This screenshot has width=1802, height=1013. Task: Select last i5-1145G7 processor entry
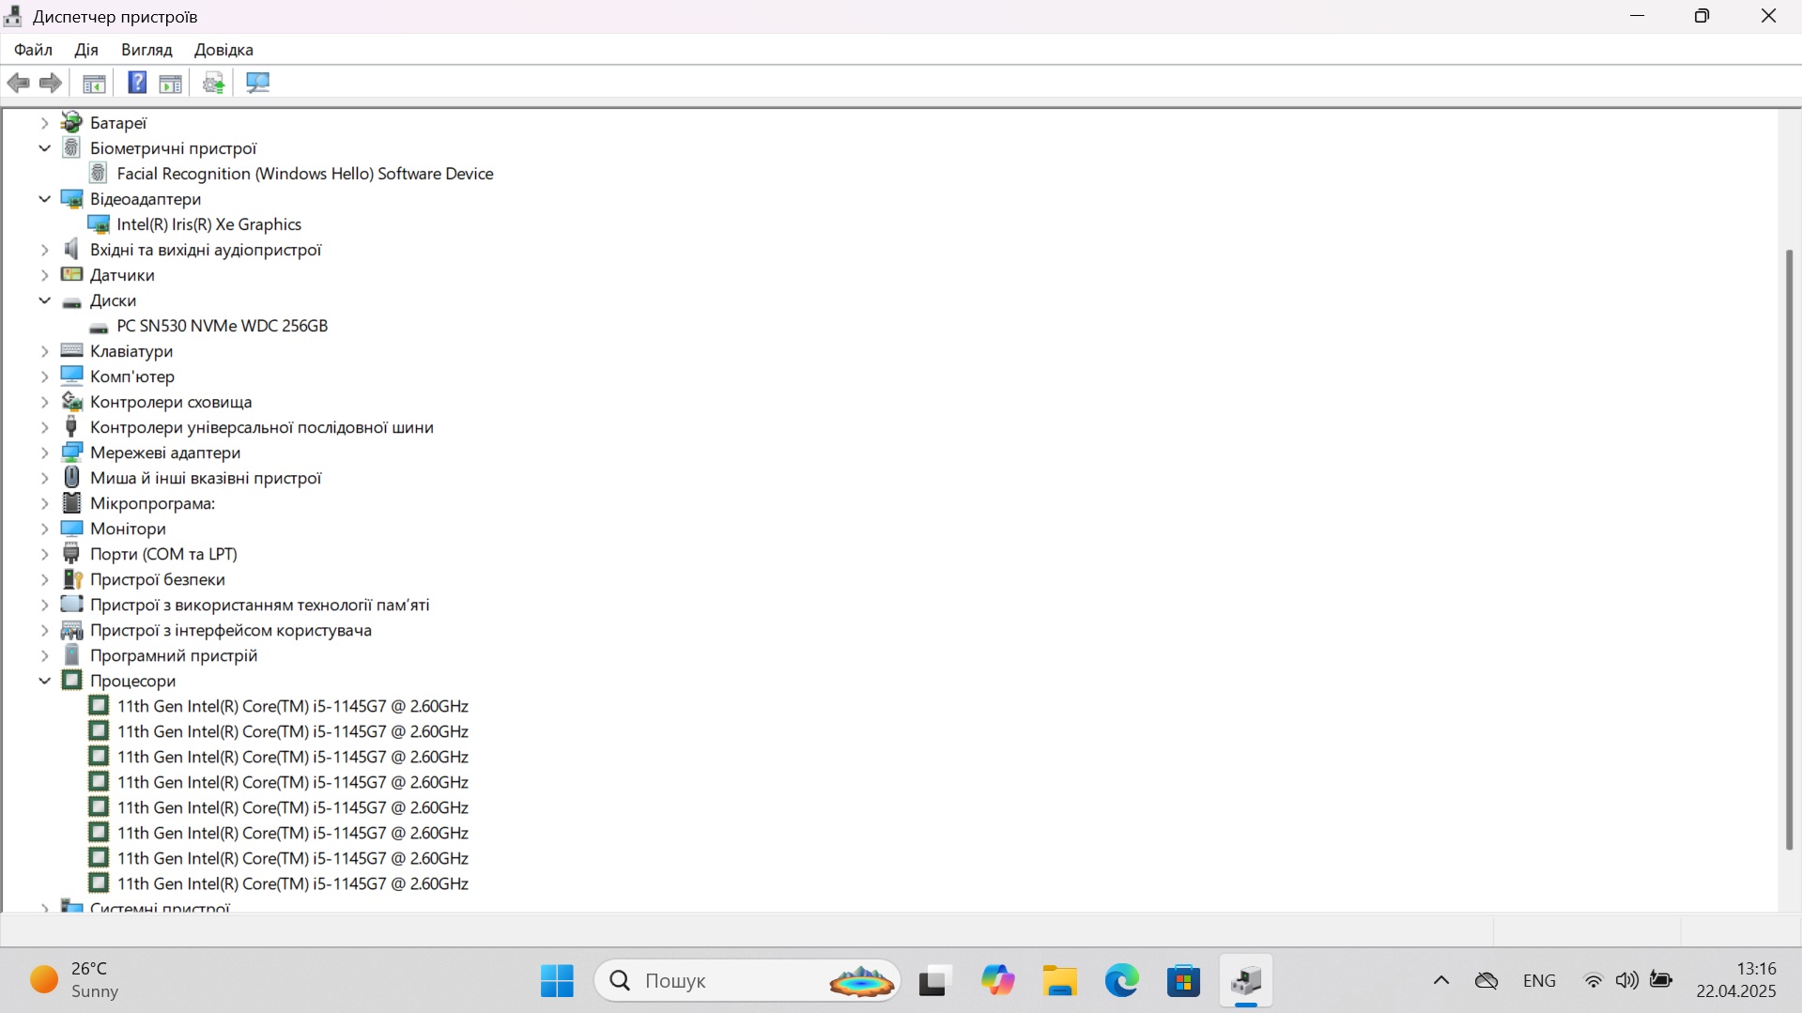coord(293,883)
